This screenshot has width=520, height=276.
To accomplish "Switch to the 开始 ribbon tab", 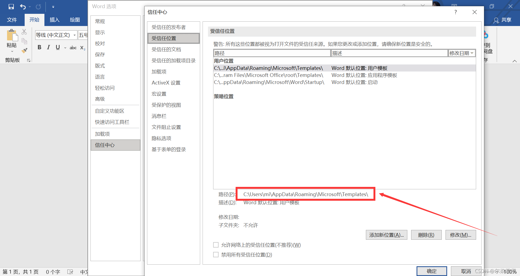I will coord(34,20).
